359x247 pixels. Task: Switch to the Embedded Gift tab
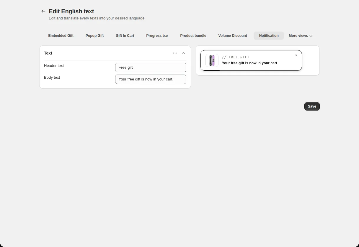(x=61, y=36)
